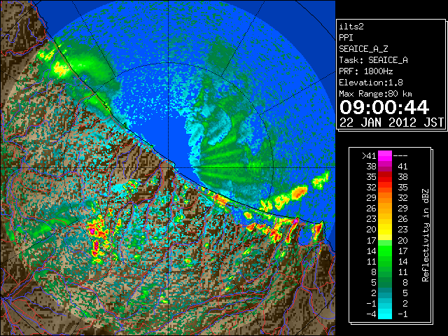Select the '22 JAN 2012 JST' date
Screen dimensions: 448x336
coord(391,122)
